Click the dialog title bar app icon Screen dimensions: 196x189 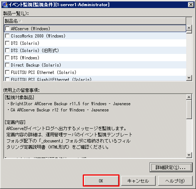pos(5,4)
